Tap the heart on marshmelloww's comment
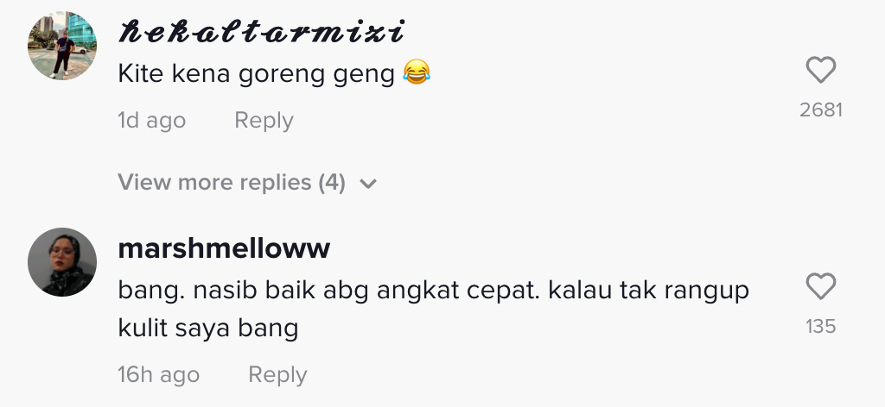 click(821, 286)
